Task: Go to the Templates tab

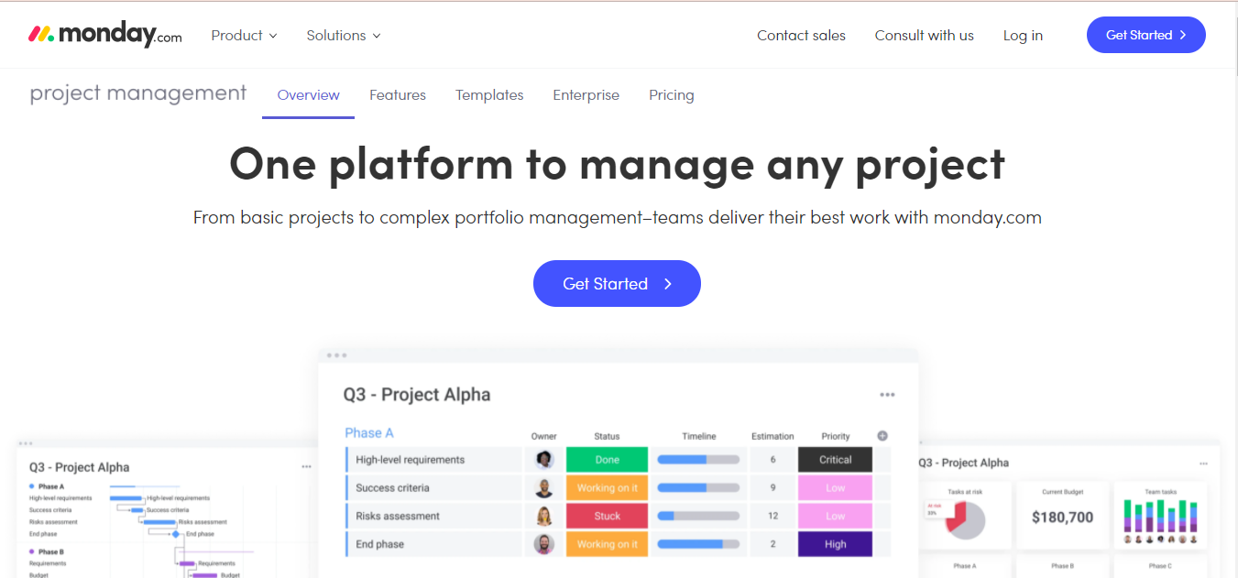Action: 489,95
